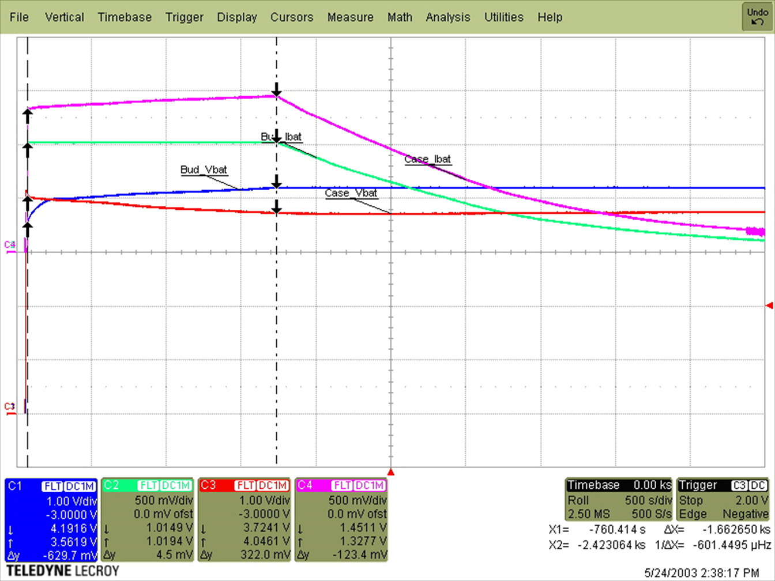Screen dimensions: 775x581
Task: Click the red trigger position triangle below grid
Action: pos(390,473)
